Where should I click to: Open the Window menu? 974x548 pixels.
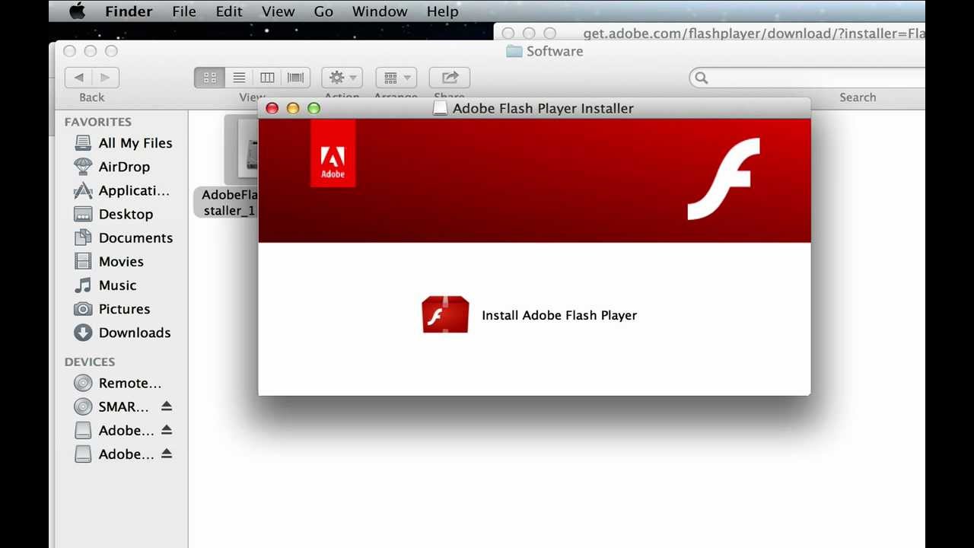(380, 11)
